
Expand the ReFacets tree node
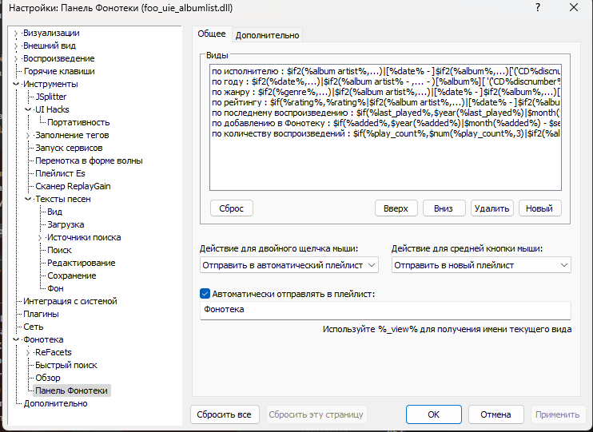click(28, 353)
